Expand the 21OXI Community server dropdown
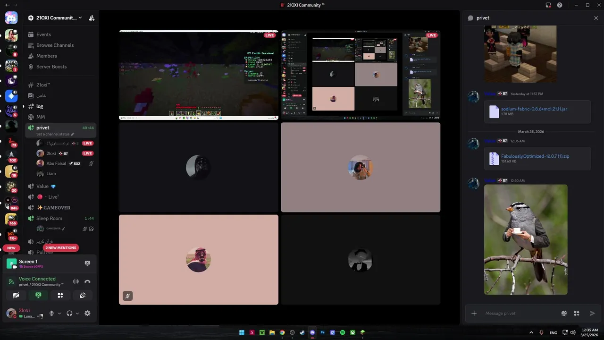The image size is (604, 340). click(x=55, y=18)
